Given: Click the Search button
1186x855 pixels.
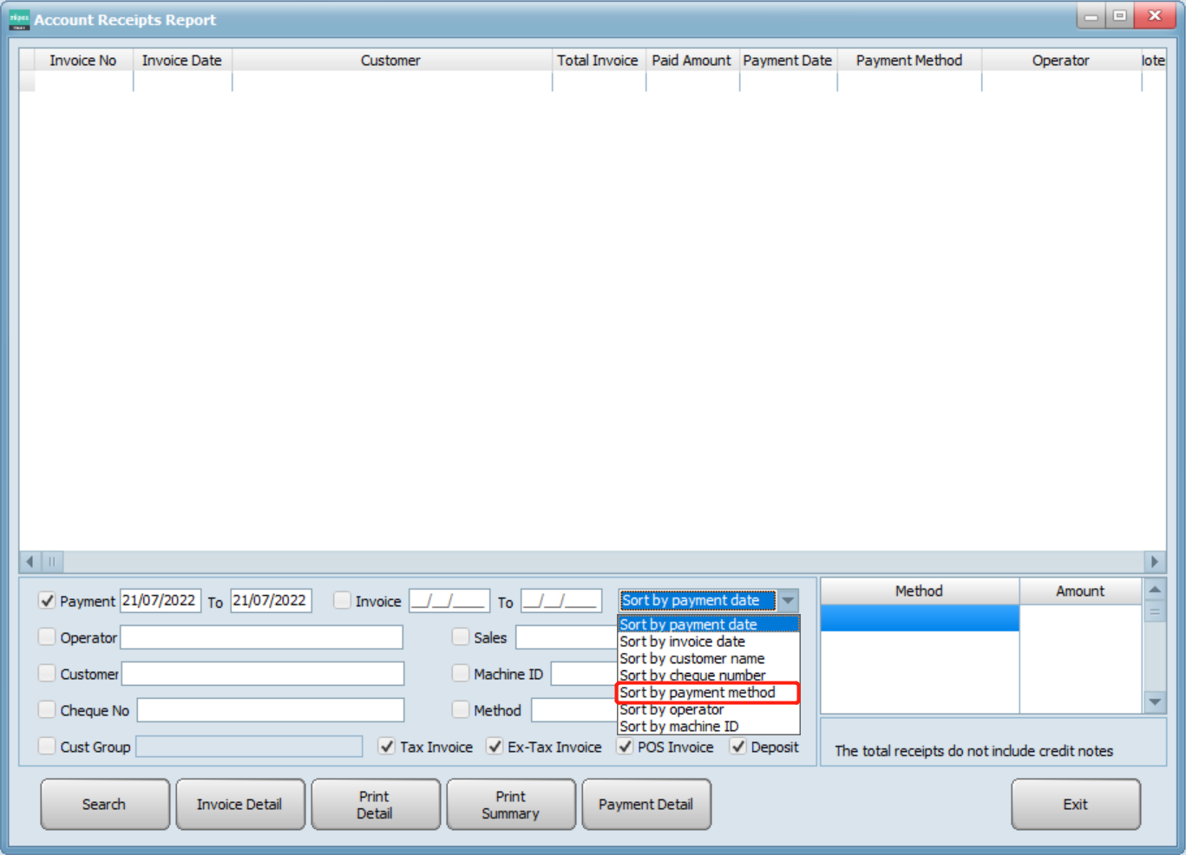Looking at the screenshot, I should (x=104, y=804).
